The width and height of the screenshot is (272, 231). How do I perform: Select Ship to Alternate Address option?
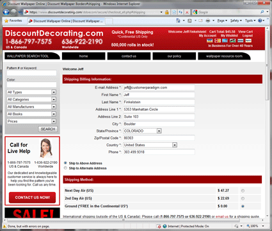[x=65, y=168]
